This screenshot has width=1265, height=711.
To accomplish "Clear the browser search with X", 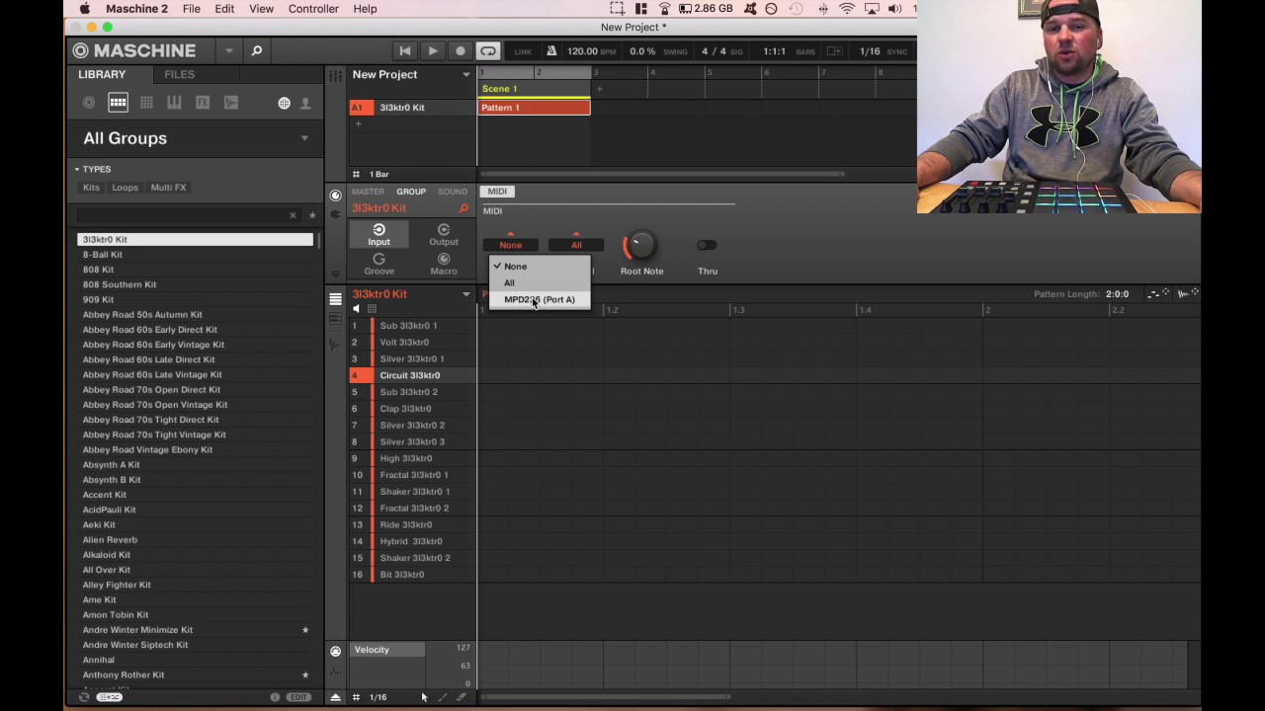I will point(293,214).
